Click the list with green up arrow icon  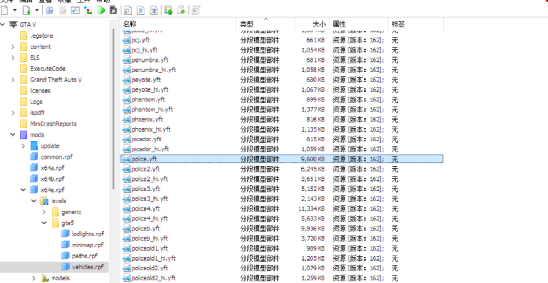[168, 10]
